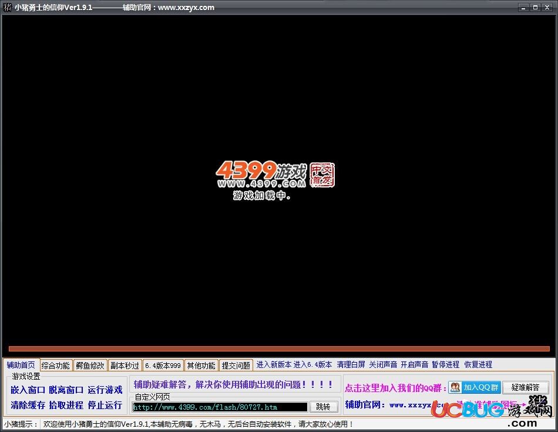
Task: Resume the process via 恢复进程
Action: 478,364
